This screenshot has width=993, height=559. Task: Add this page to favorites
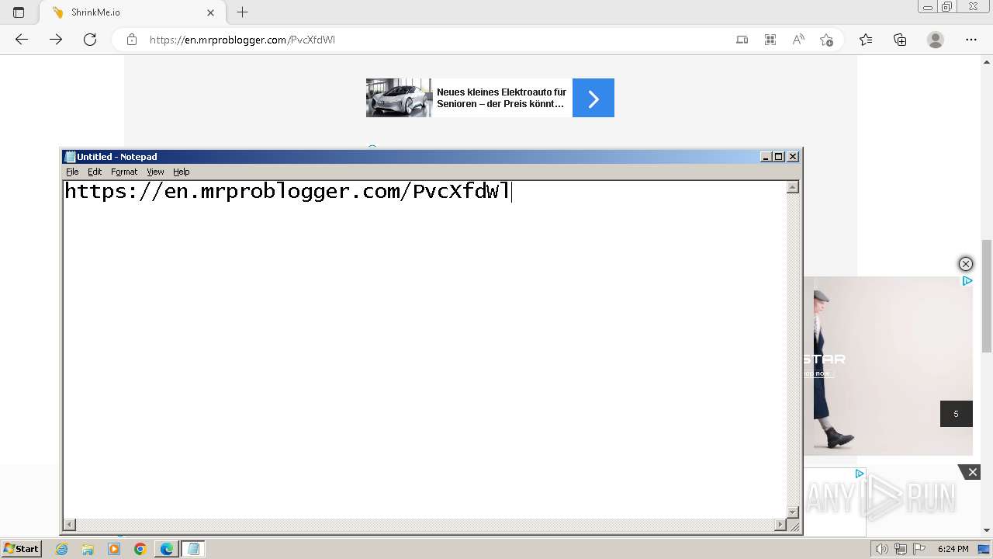pos(826,40)
